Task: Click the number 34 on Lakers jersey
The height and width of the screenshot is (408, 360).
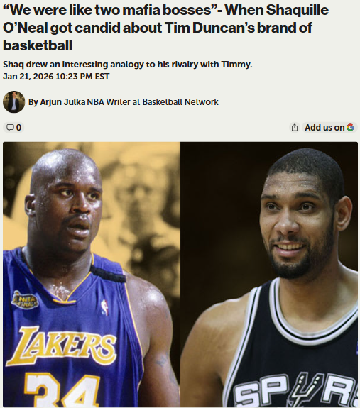Action: click(62, 390)
